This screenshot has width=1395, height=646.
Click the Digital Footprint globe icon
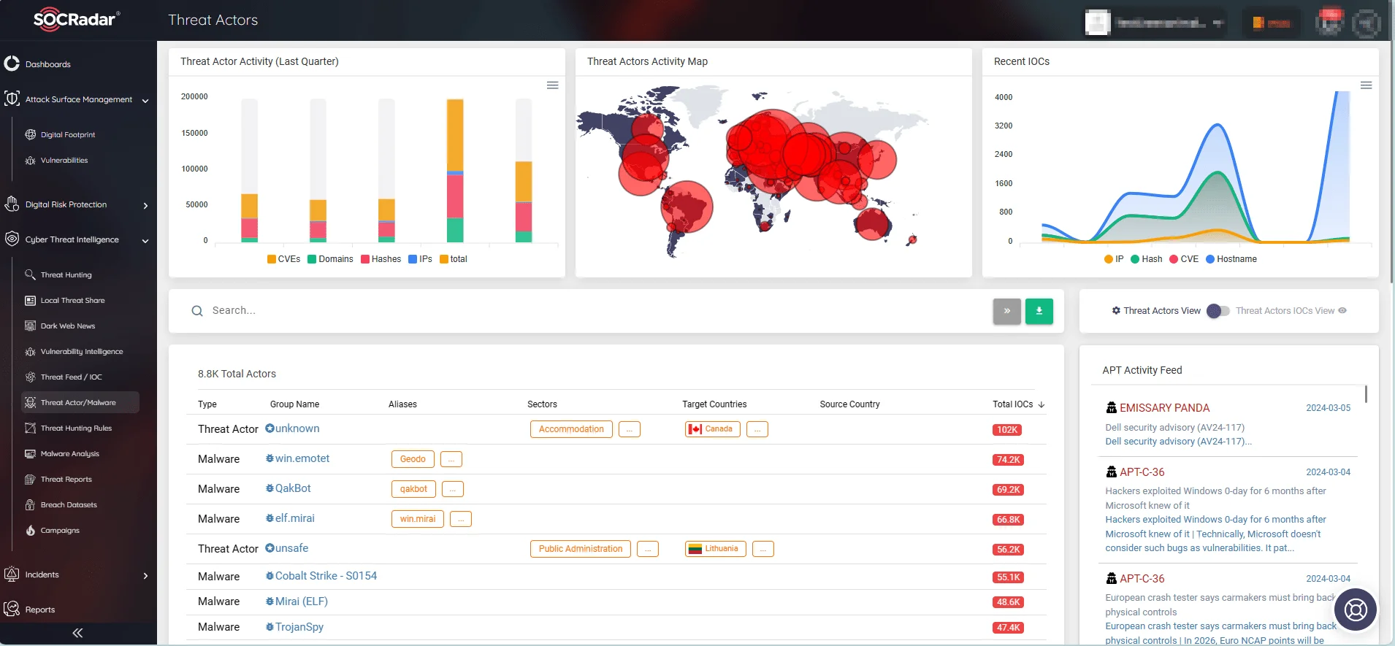(x=31, y=134)
